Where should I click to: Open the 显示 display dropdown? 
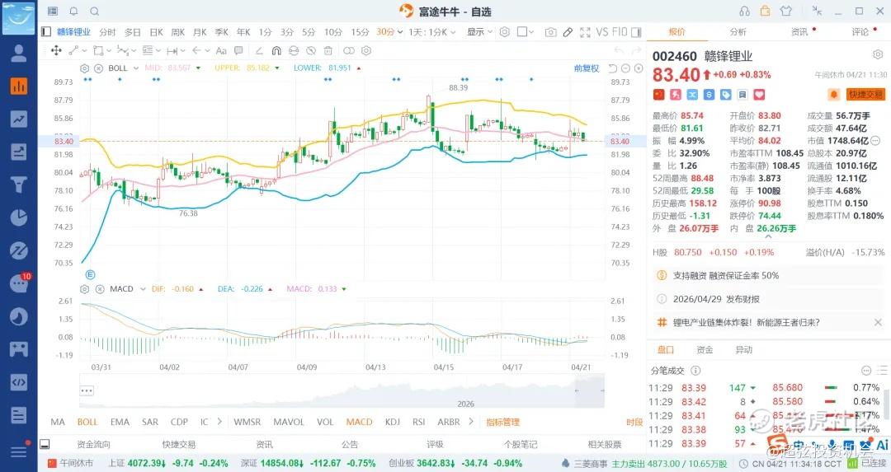[479, 32]
